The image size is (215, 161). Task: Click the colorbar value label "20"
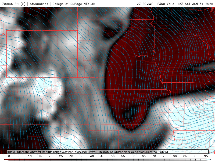(x=51, y=156)
